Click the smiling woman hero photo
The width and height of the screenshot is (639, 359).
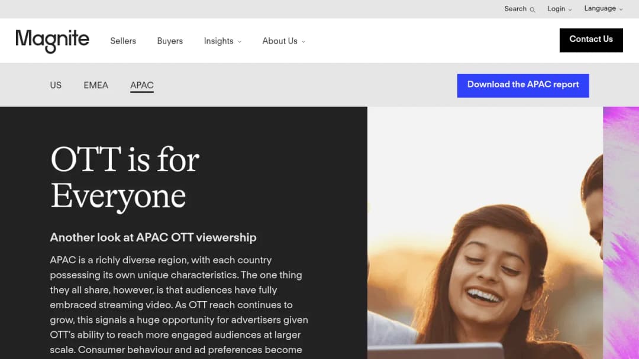[x=485, y=233]
